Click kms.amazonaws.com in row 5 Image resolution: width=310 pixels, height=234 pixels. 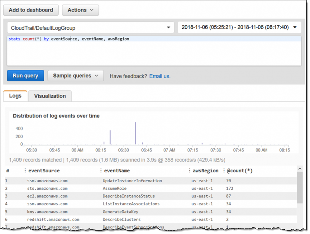click(x=47, y=212)
